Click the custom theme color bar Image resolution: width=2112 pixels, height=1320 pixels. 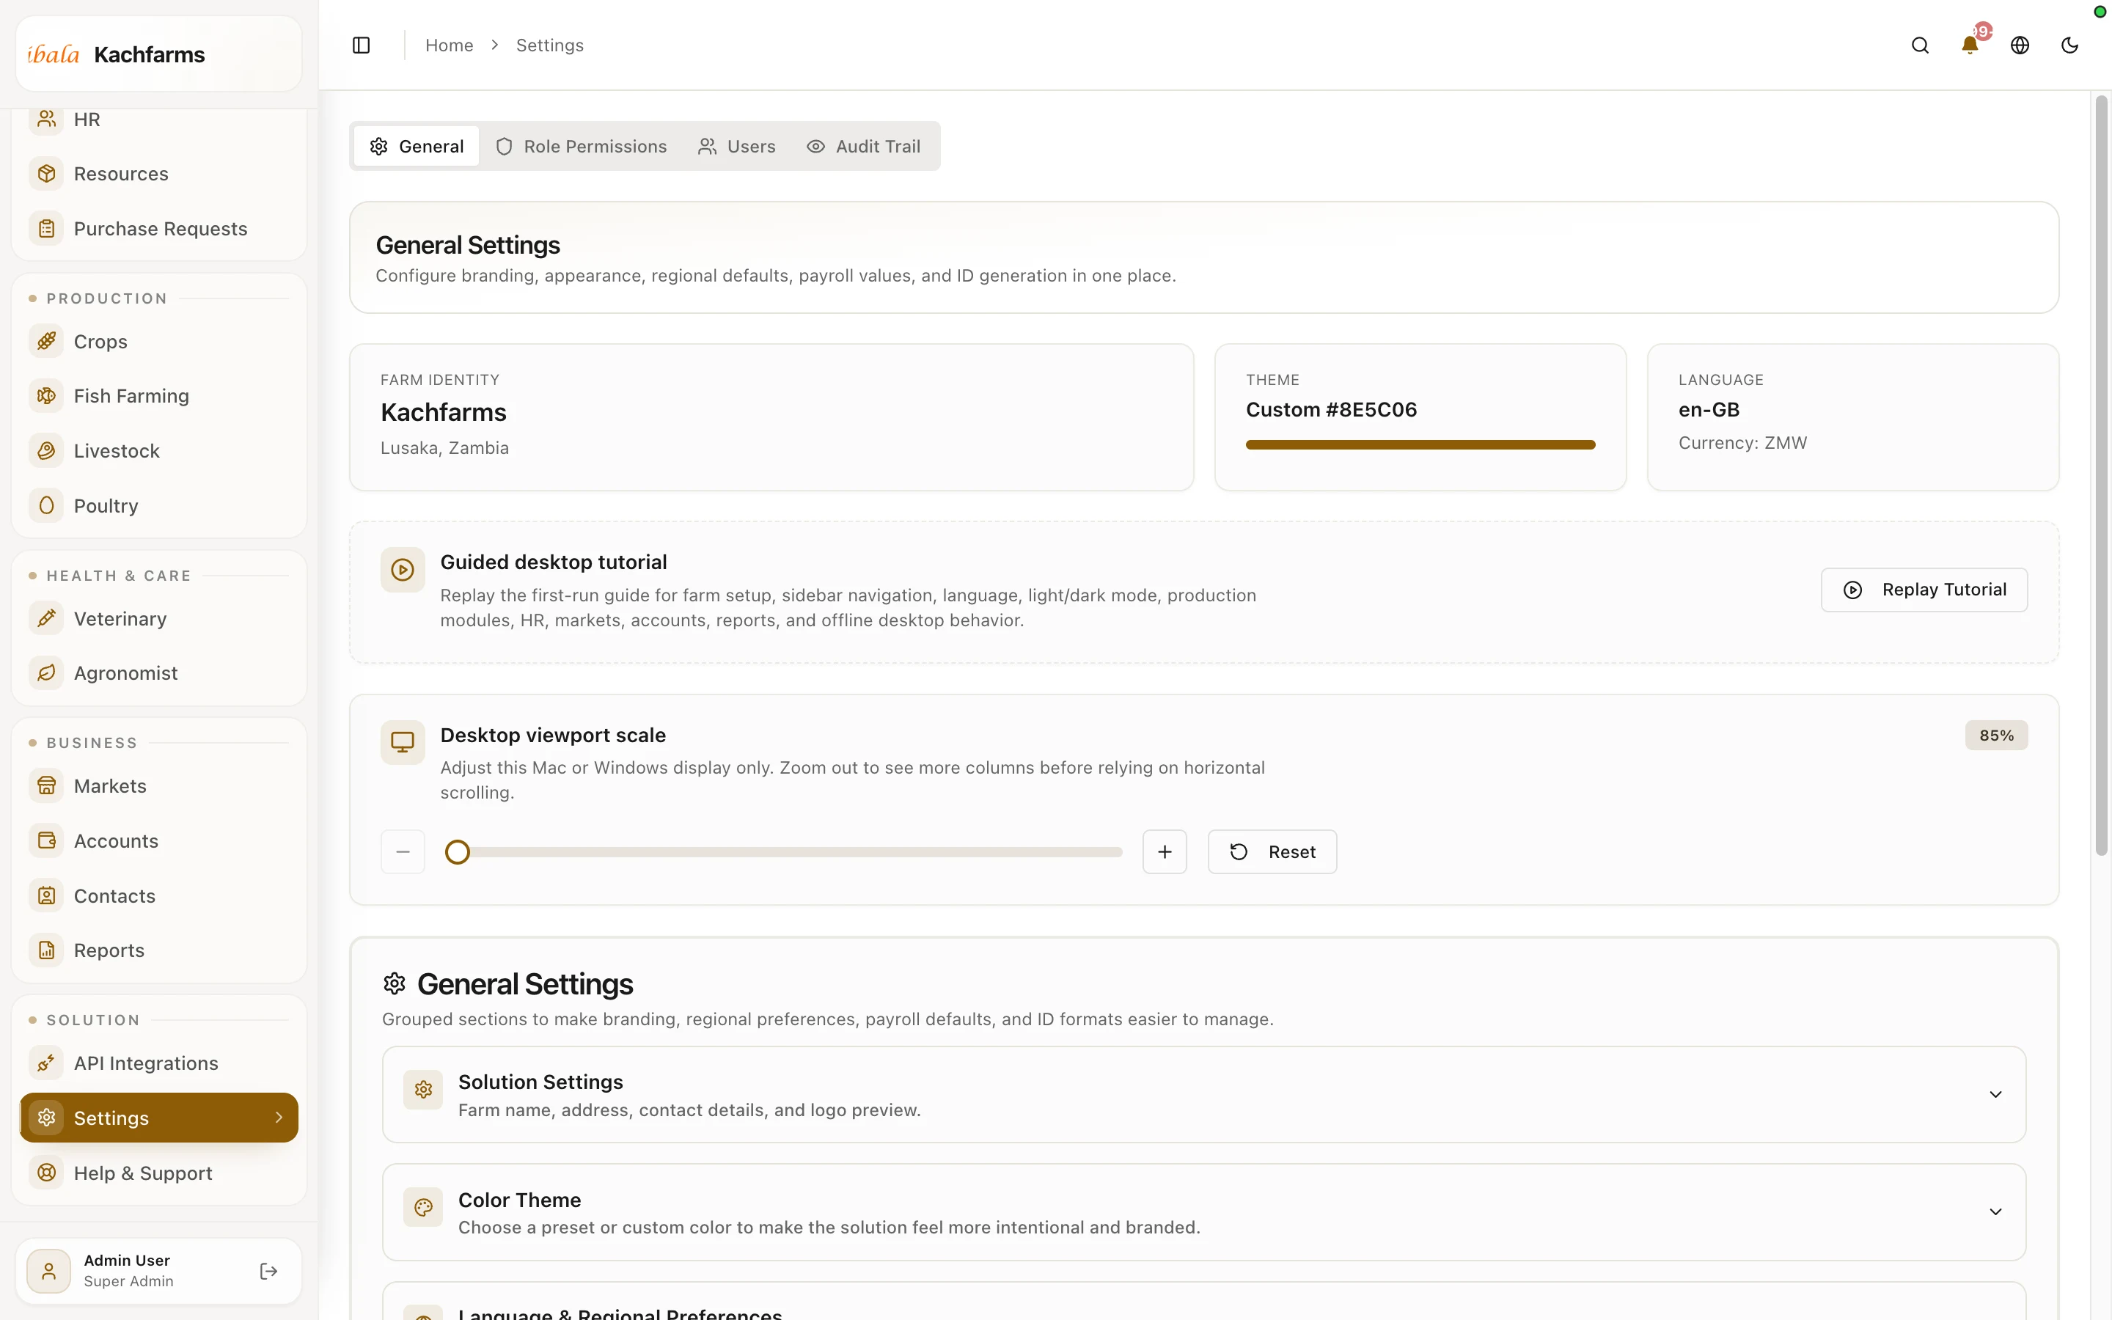[x=1420, y=445]
